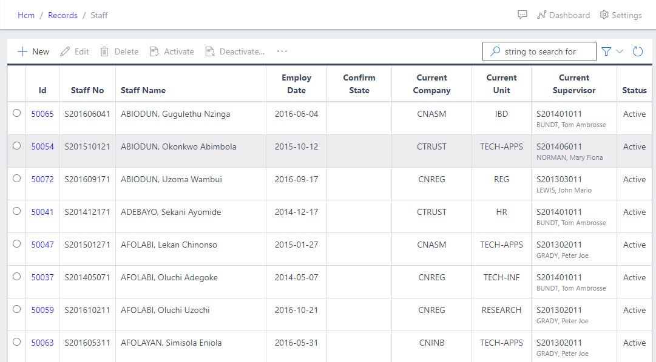Open staff record Id 50054
Viewport: 656px width, 362px height.
pos(42,146)
